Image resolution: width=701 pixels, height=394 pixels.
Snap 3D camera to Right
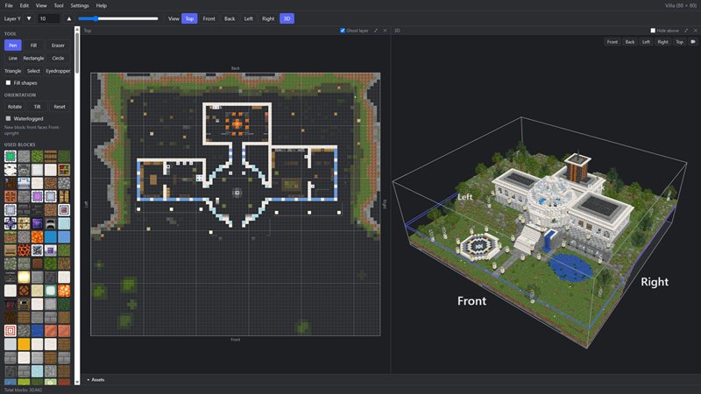pos(663,41)
